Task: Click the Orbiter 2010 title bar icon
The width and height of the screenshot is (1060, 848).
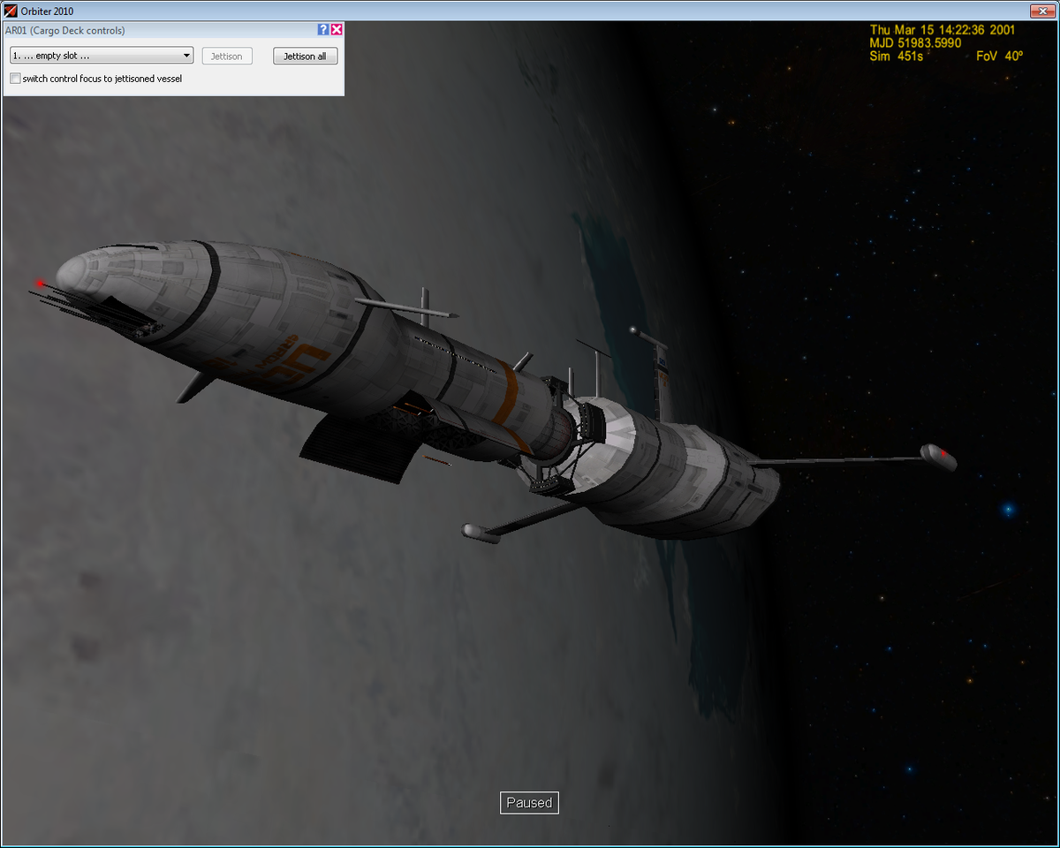Action: point(11,11)
